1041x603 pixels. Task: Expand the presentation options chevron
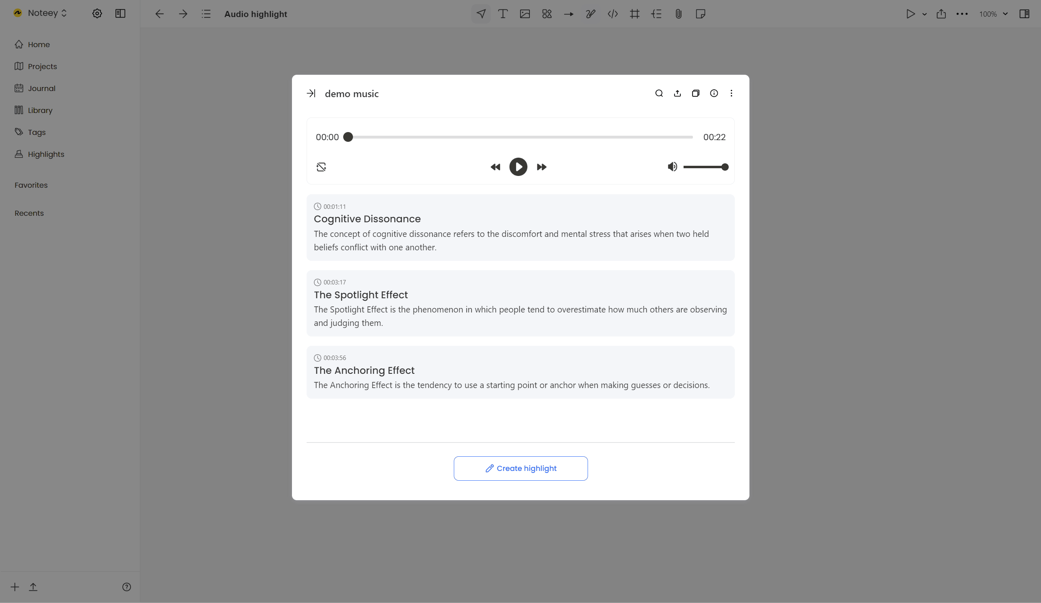925,14
